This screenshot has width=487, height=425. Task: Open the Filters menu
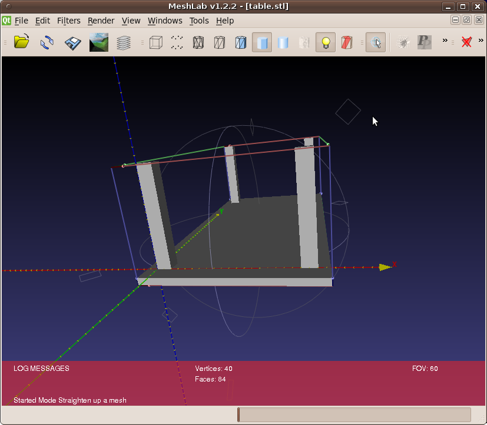[x=68, y=21]
